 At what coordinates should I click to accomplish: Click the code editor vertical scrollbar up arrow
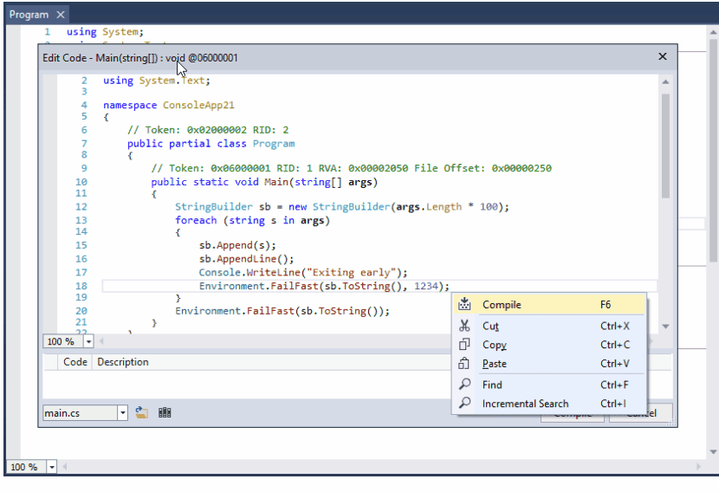coord(665,82)
